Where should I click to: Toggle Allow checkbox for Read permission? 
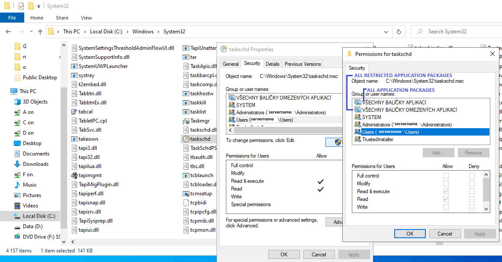click(x=446, y=199)
